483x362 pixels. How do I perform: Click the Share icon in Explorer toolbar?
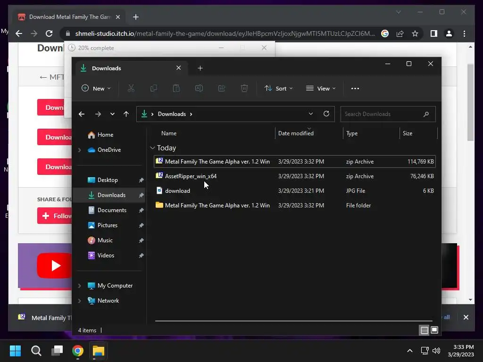click(x=222, y=88)
